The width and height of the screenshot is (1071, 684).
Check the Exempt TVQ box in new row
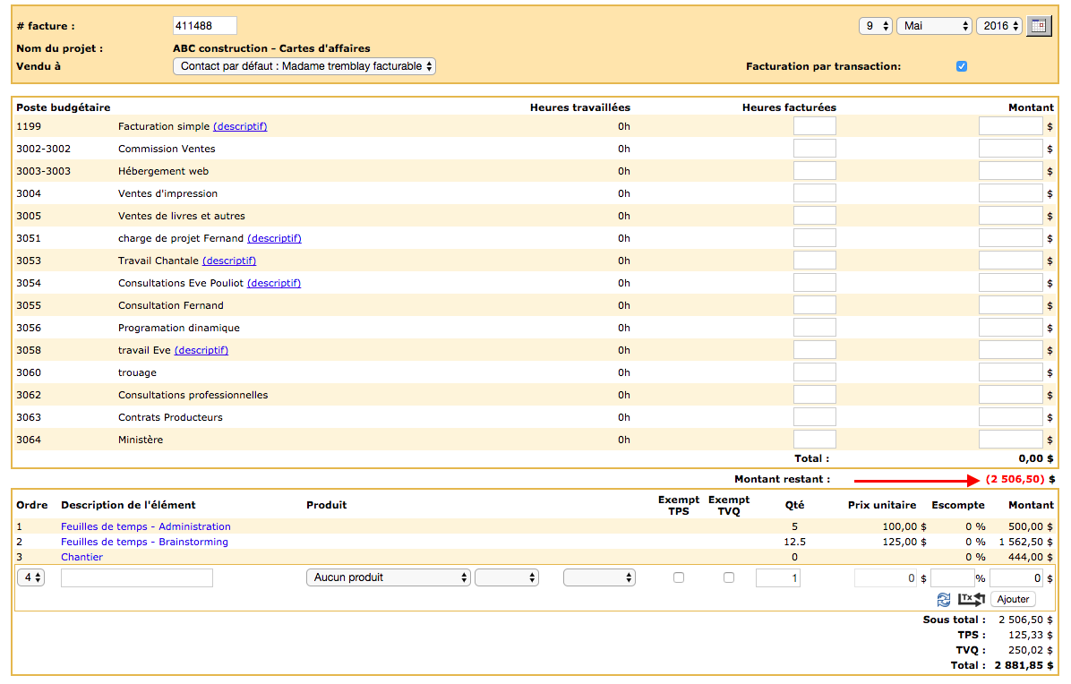[729, 577]
